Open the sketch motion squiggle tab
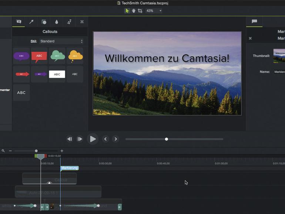Image resolution: width=285 pixels, height=214 pixels. coord(69,22)
